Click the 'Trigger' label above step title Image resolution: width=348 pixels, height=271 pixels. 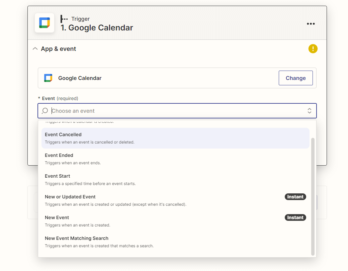point(80,19)
